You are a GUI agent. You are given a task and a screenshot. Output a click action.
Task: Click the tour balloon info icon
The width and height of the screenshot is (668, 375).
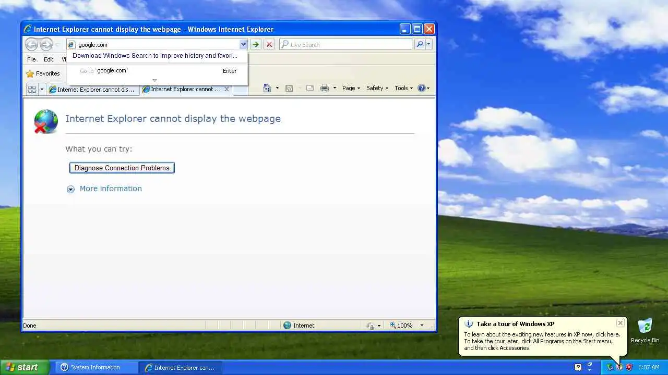pos(469,324)
